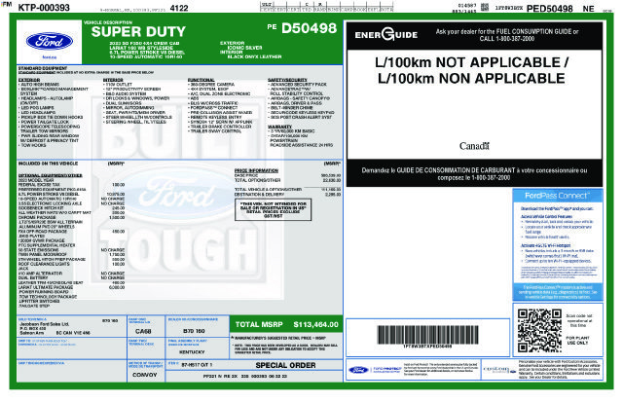This screenshot has height=403, width=623.
Task: Click the Canada wordmark in the EnerGuide panel
Action: 474,146
